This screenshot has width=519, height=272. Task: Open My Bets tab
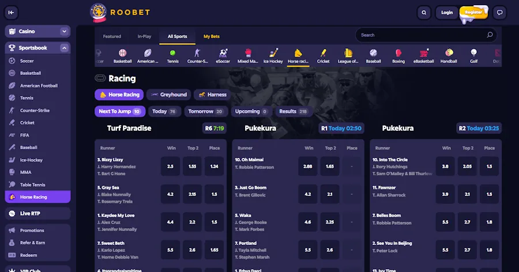click(212, 36)
